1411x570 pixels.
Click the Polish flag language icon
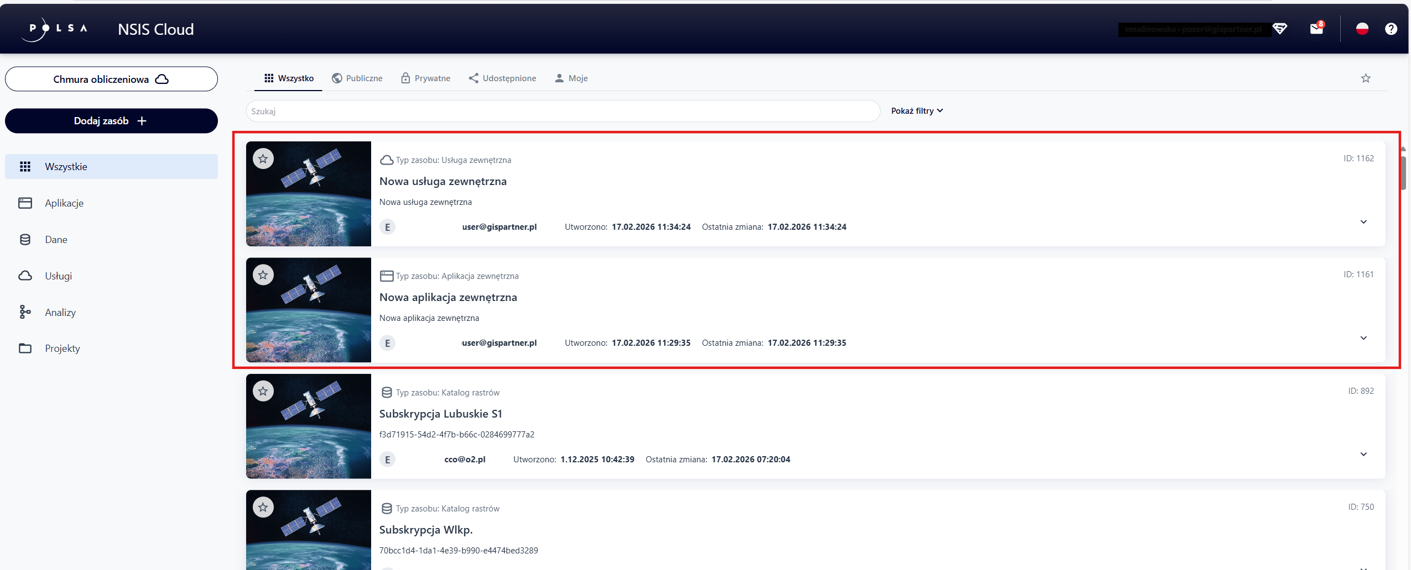(x=1362, y=29)
